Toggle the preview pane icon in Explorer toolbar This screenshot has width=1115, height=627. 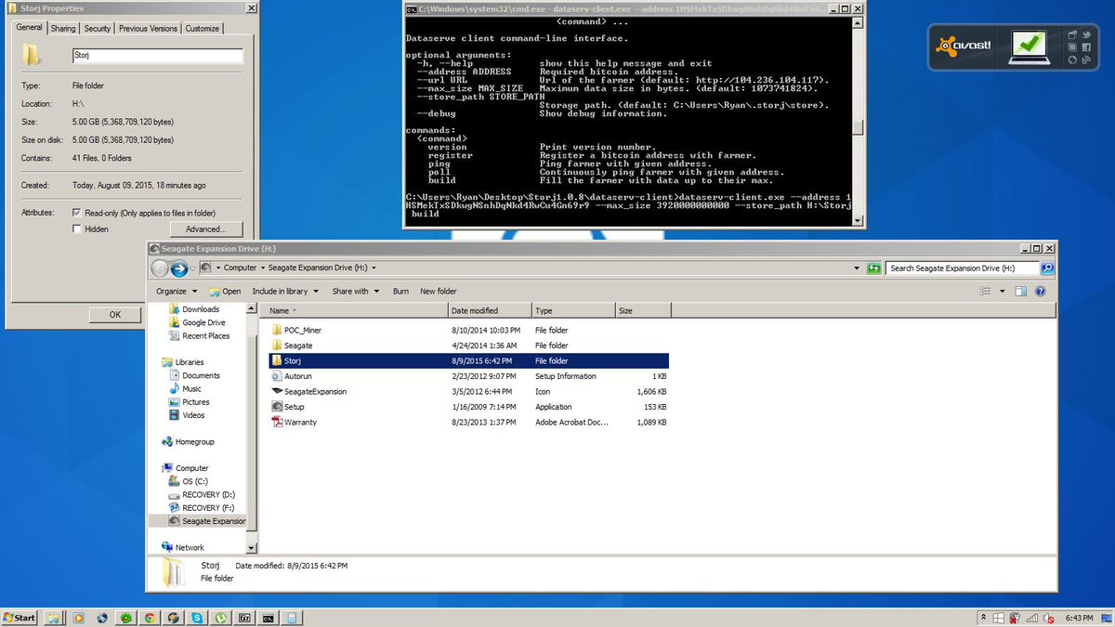tap(1020, 291)
